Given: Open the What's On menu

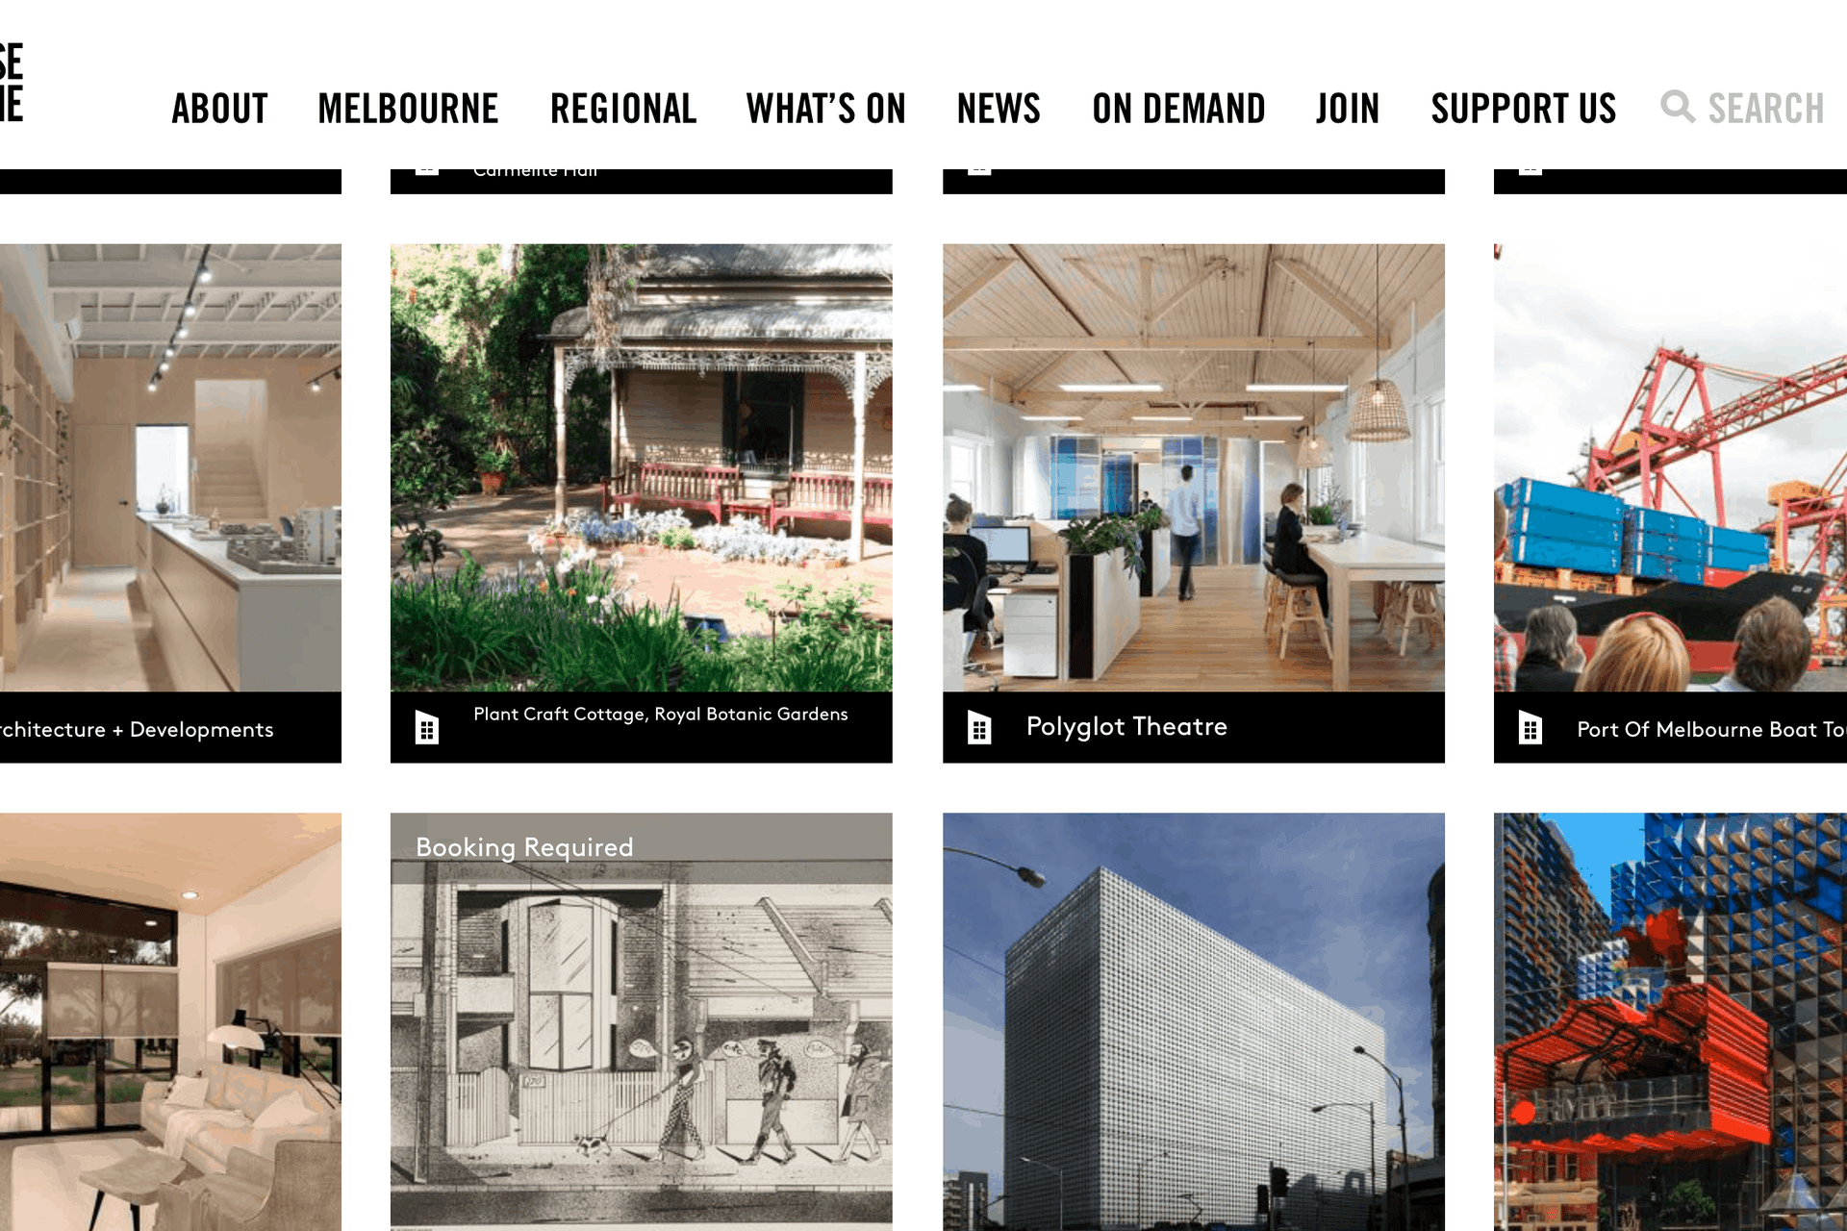Looking at the screenshot, I should [826, 109].
